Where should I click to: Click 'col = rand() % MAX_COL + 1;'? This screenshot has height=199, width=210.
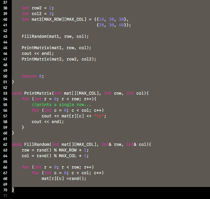coord(55,156)
